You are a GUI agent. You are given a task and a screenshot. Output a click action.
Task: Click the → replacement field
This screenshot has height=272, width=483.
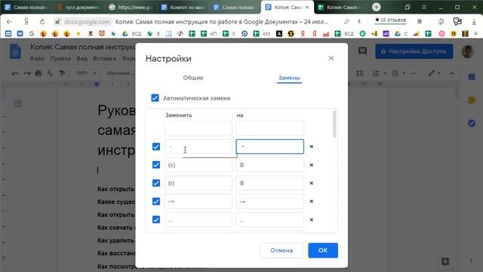270,202
